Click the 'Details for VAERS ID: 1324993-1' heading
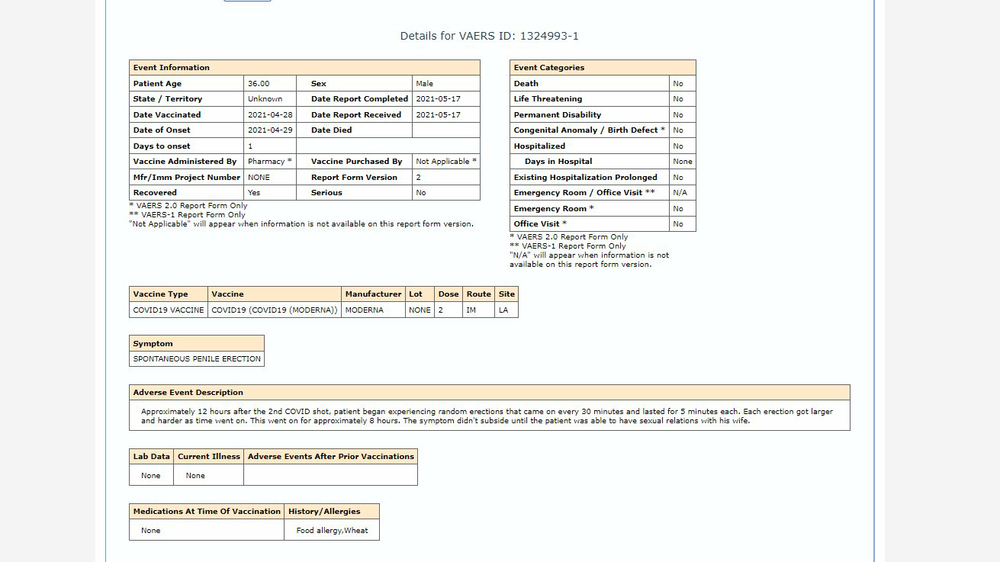 (x=489, y=36)
